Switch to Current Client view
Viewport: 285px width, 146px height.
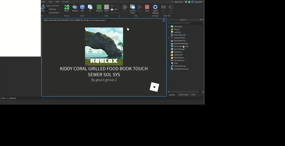(x=132, y=9)
